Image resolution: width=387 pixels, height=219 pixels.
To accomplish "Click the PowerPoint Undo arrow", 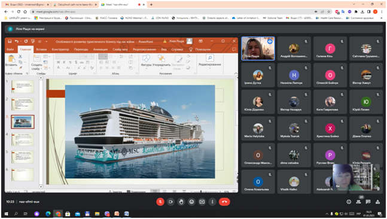I will pos(17,41).
